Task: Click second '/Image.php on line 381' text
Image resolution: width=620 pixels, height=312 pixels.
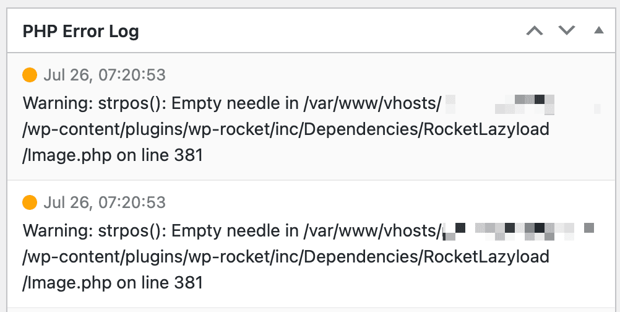Action: 113,283
